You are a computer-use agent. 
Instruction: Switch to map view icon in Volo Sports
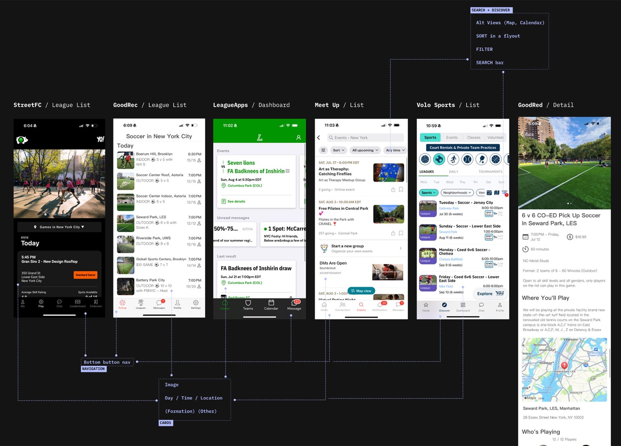click(497, 192)
